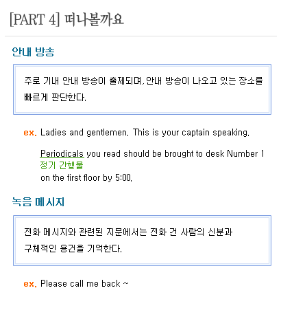Click the line on the first floor by 5:00
281x330 pixels.
pyautogui.click(x=86, y=178)
